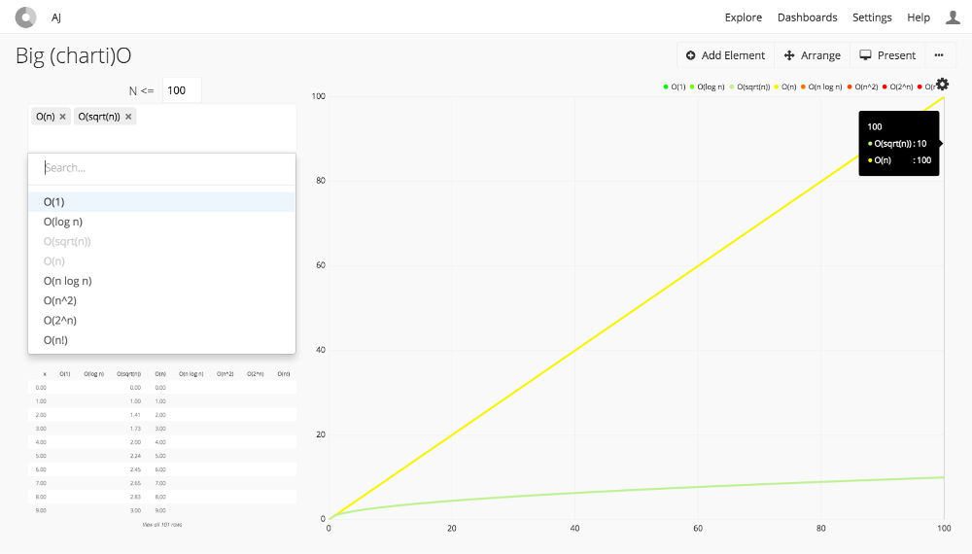Select O(n^2) from the dropdown list
This screenshot has height=554, width=972.
(x=161, y=300)
